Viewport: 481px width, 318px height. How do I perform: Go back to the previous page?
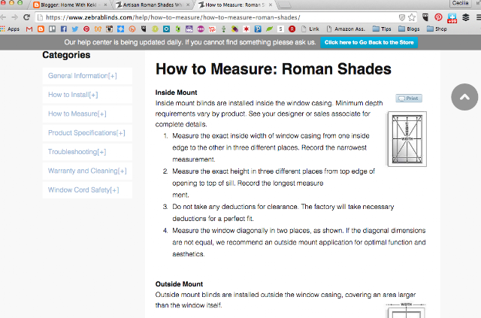click(3, 17)
